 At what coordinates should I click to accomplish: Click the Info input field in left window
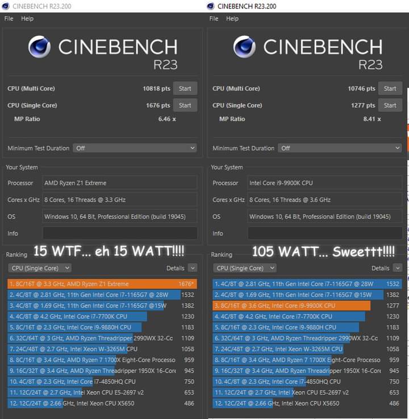pos(120,233)
